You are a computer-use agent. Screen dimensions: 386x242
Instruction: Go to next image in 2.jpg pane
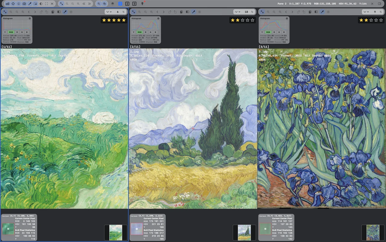pyautogui.click(x=163, y=12)
